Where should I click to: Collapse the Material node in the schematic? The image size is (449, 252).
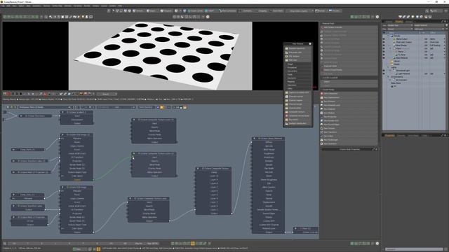pyautogui.click(x=254, y=139)
